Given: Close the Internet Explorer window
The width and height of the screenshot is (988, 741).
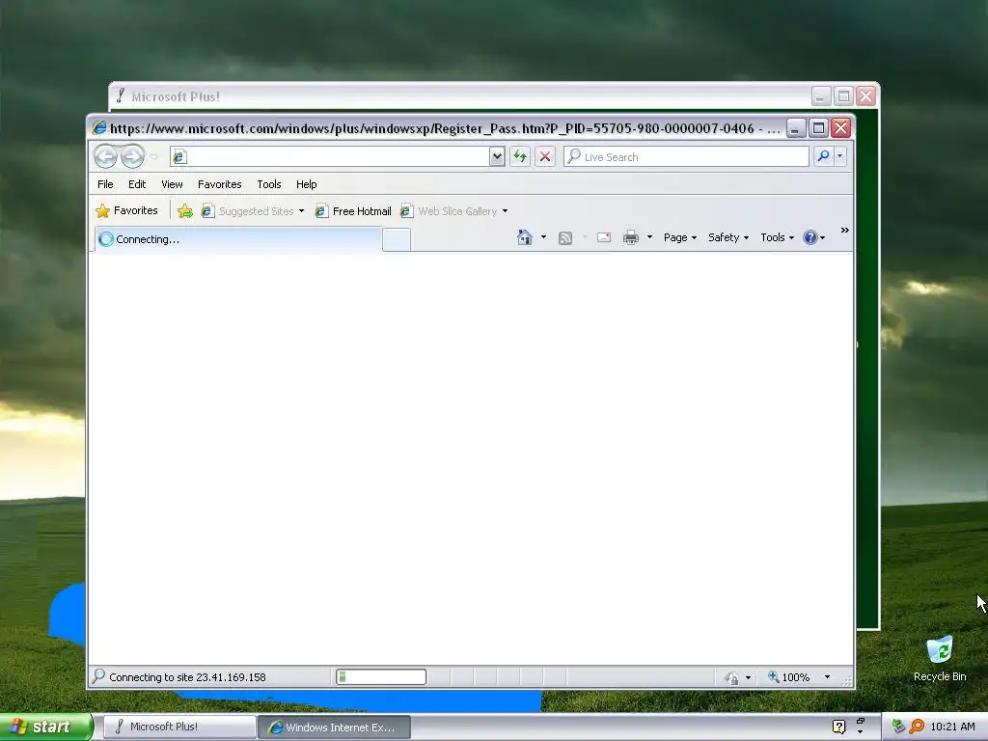Looking at the screenshot, I should click(840, 128).
